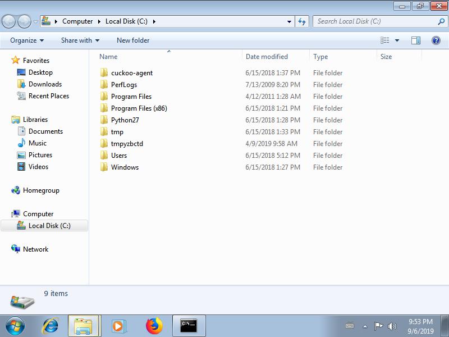This screenshot has height=337, width=449.
Task: Click the 6/15/2018 1:37 PM date cell
Action: [273, 73]
